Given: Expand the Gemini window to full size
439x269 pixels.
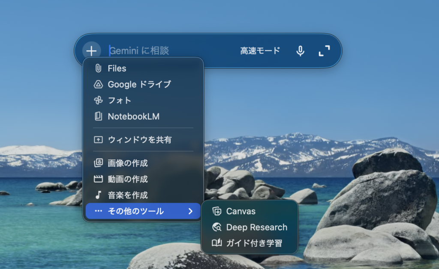Looking at the screenshot, I should click(x=325, y=51).
